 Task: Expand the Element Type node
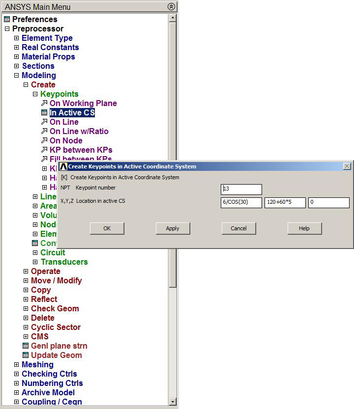pyautogui.click(x=16, y=38)
